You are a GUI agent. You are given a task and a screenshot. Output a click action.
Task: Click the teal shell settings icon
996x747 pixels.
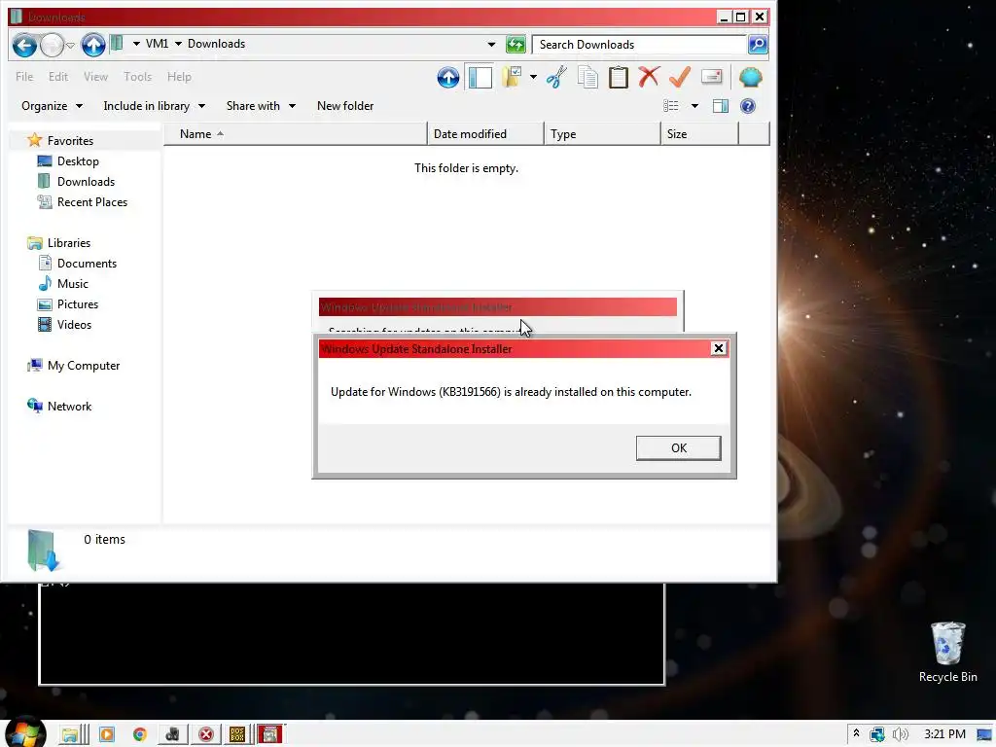(x=750, y=78)
